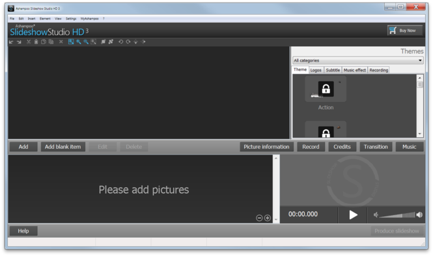Rotate right using clockwise icon
Viewport: 433px width, 256px height.
click(x=128, y=42)
